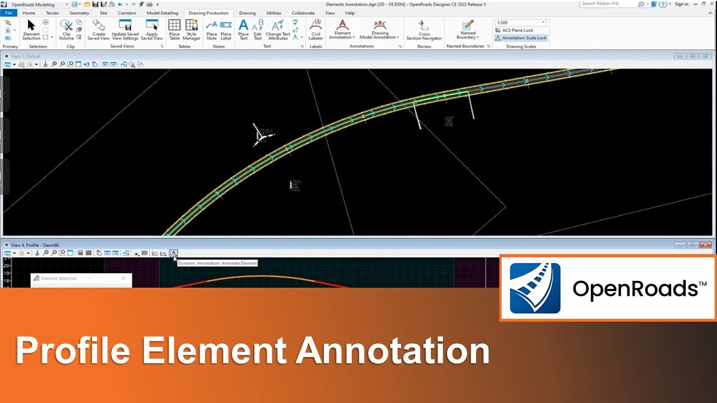Open Update Saved View Settings

125,30
